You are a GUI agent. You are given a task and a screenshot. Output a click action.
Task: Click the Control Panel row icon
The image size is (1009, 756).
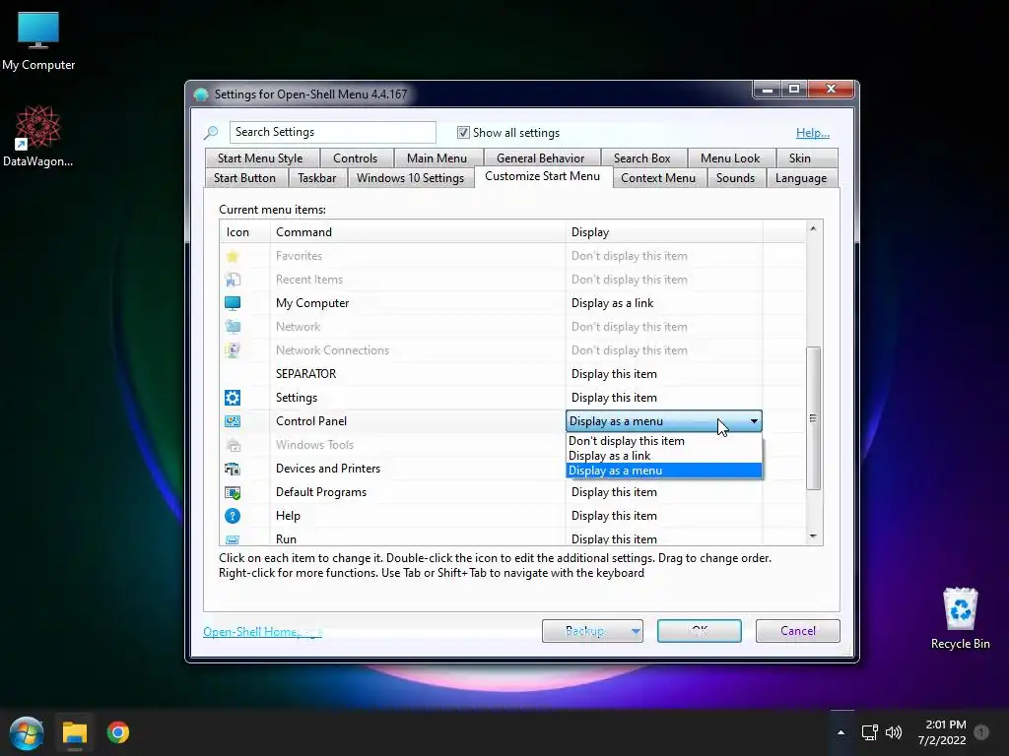(233, 421)
